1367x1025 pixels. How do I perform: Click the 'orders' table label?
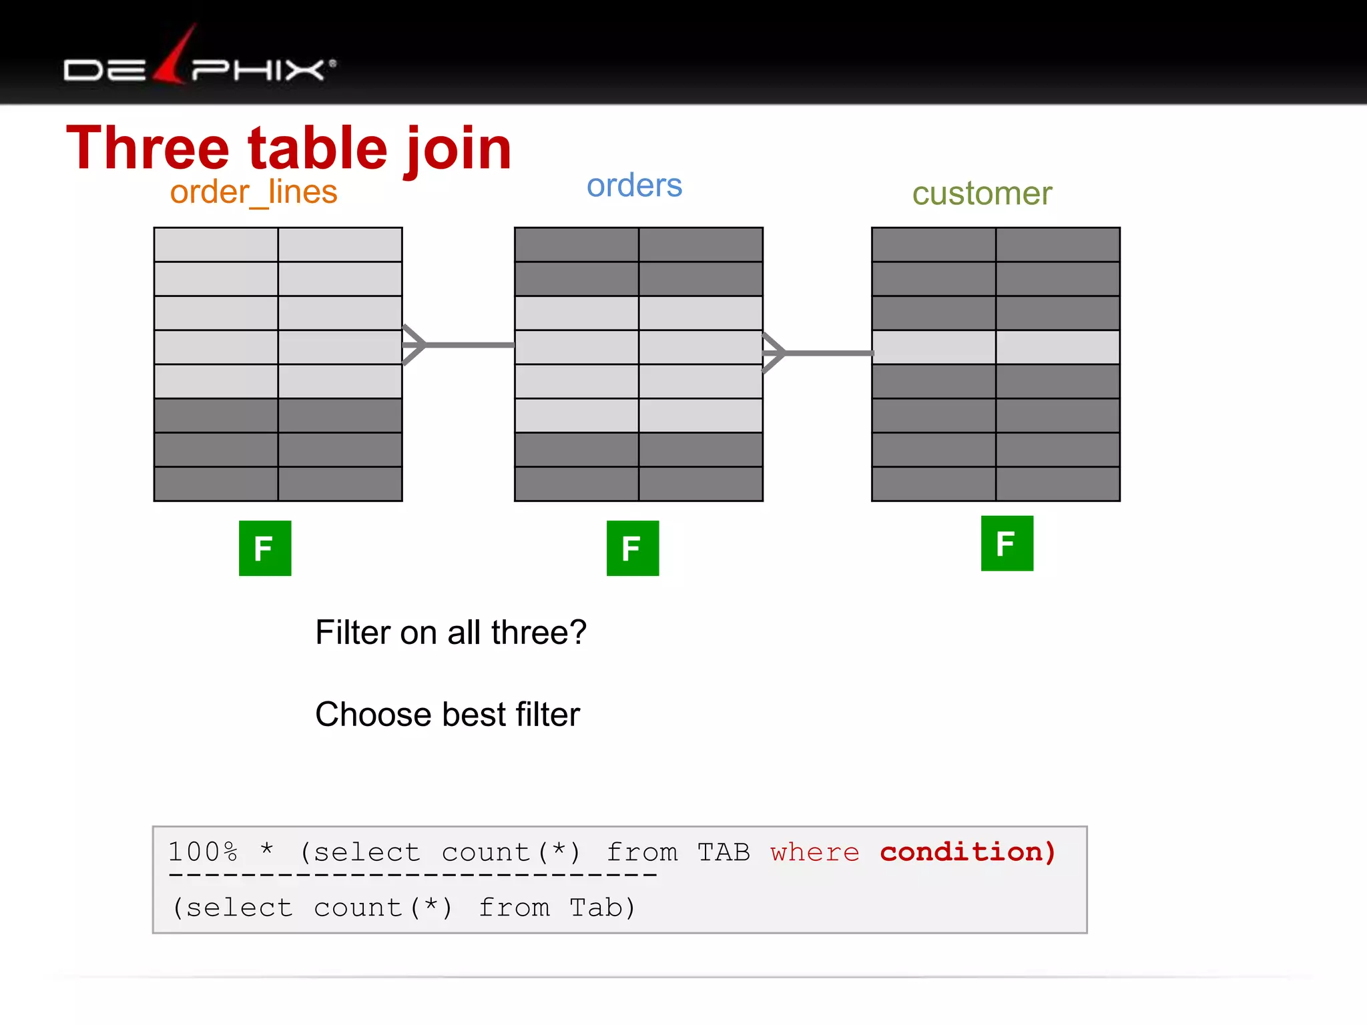pyautogui.click(x=635, y=185)
